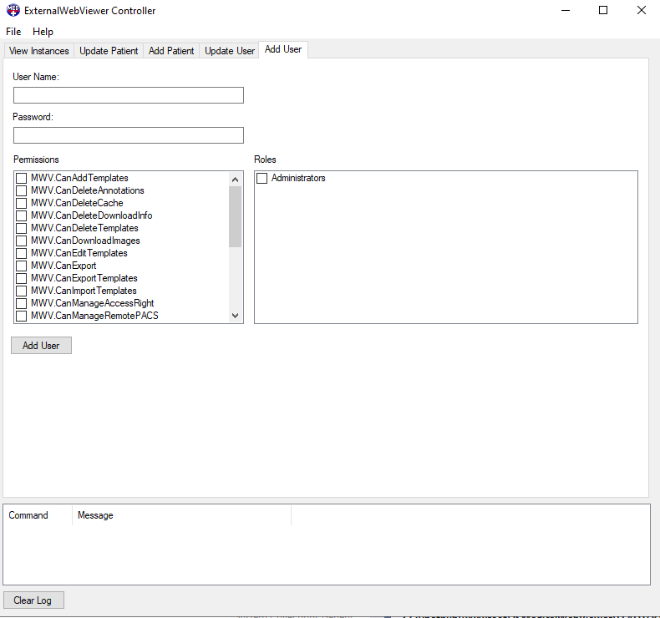Image resolution: width=660 pixels, height=618 pixels.
Task: Check MWV.CanDeleteAnnotations permission
Action: (x=22, y=191)
